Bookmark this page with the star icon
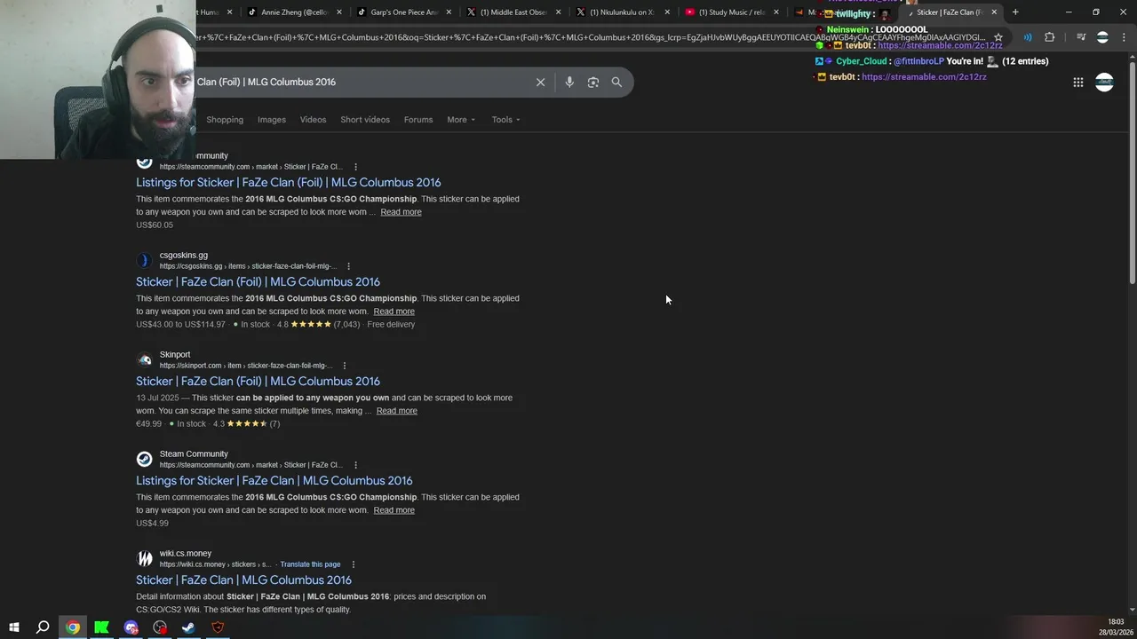Image resolution: width=1137 pixels, height=639 pixels. click(x=998, y=37)
